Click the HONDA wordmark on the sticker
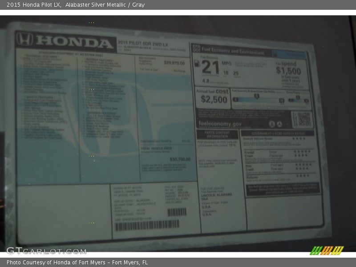The width and height of the screenshot is (356, 267). (75, 42)
